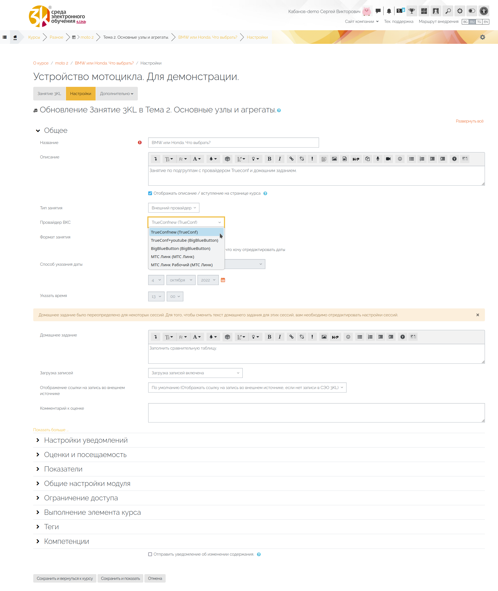Image resolution: width=498 pixels, height=591 pixels.
Task: Click the microphone record audio icon
Action: point(378,159)
